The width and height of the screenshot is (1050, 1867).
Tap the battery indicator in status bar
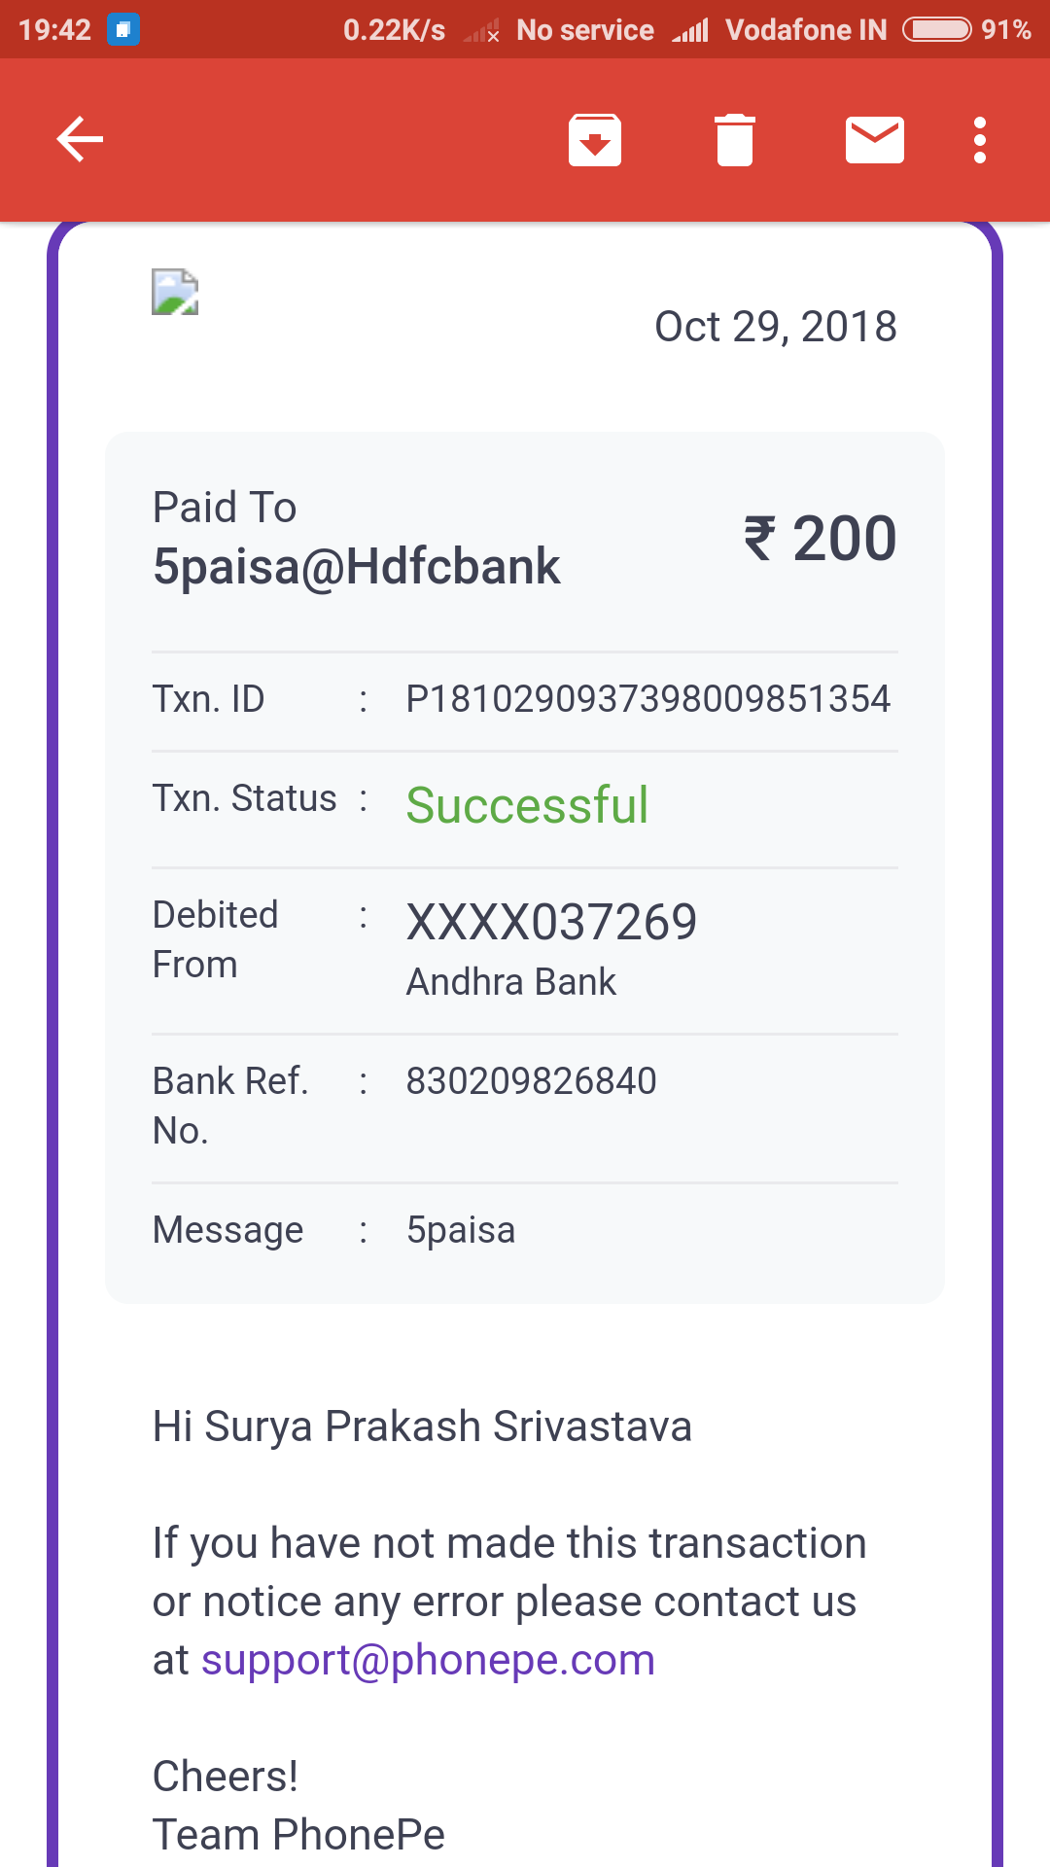click(x=936, y=30)
